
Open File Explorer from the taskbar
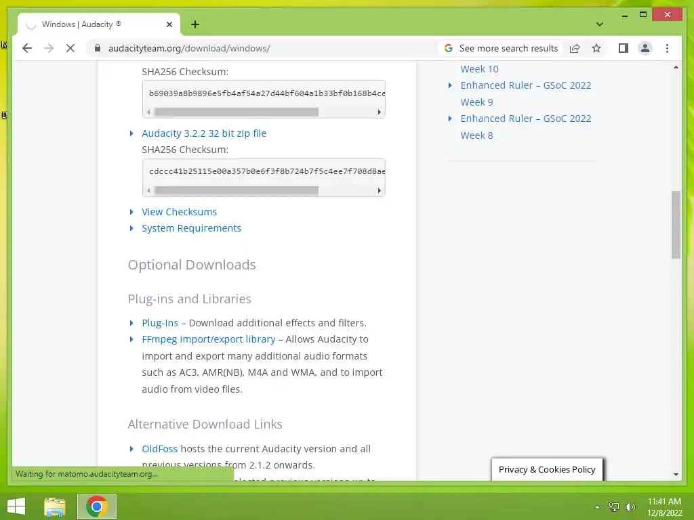[x=55, y=506]
